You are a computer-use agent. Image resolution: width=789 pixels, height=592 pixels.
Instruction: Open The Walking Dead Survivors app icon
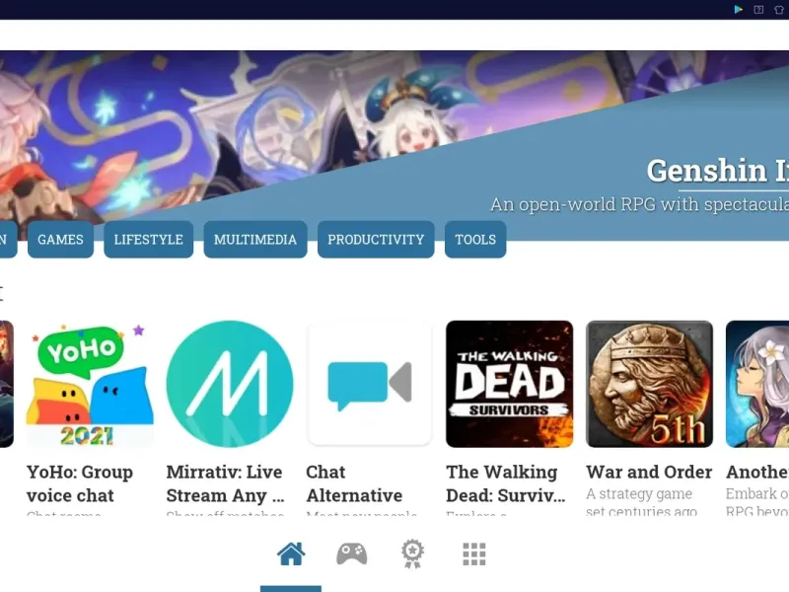pos(509,384)
